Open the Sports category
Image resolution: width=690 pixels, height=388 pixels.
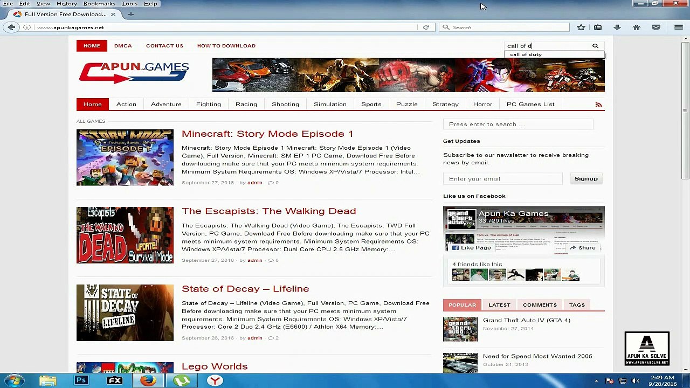(371, 105)
